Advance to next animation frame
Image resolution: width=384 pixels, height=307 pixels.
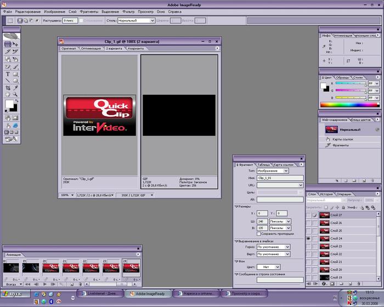pos(53,284)
